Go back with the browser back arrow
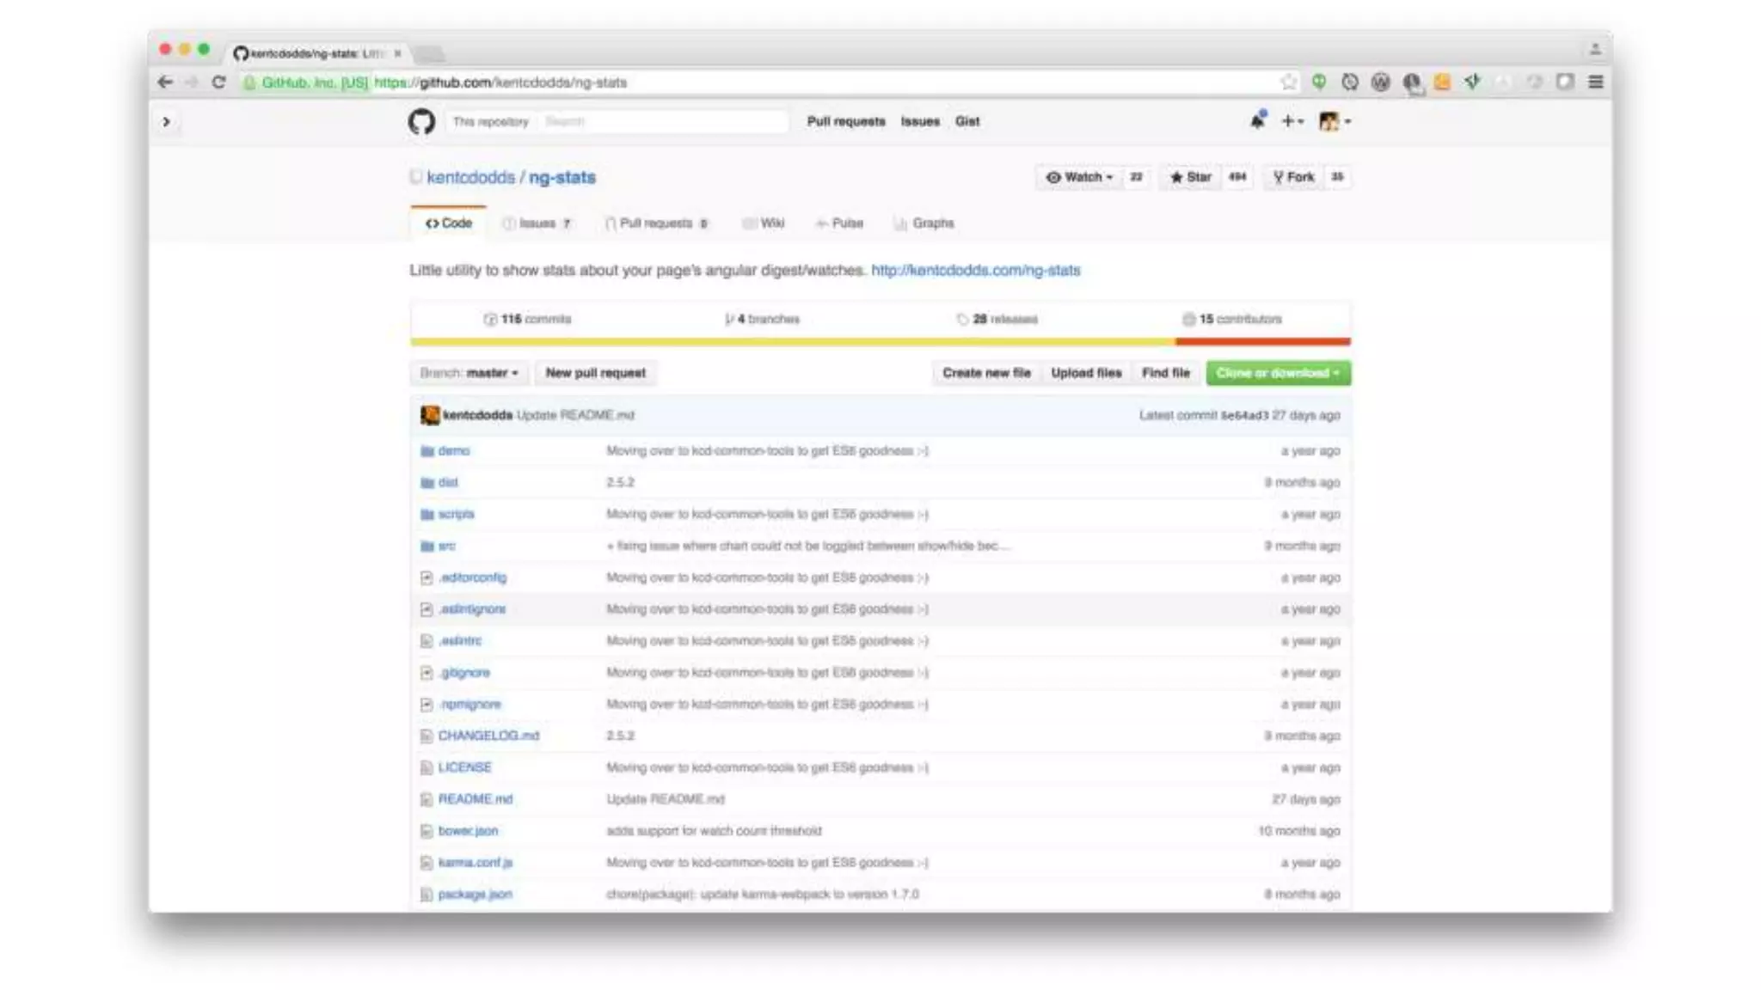1761x990 pixels. [x=165, y=82]
